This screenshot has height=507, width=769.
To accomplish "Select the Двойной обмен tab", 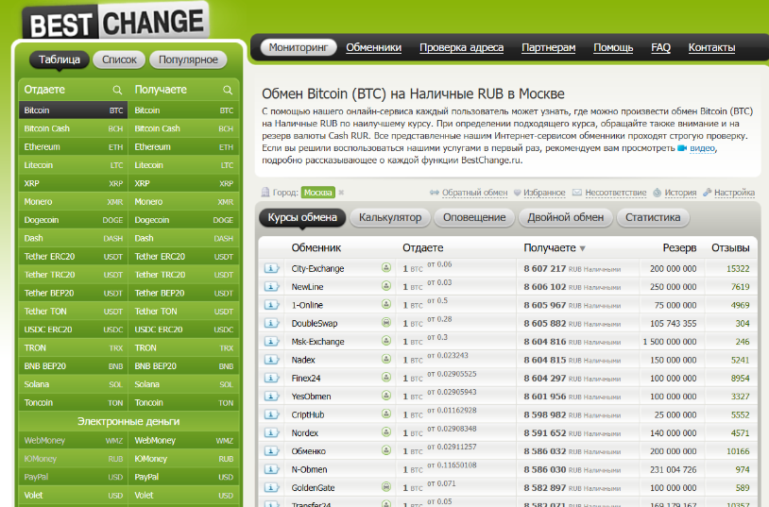I will point(566,218).
